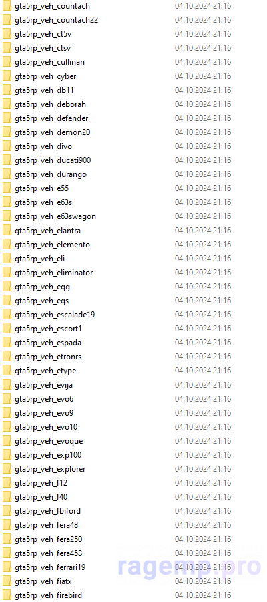Click the gta5rp_veh_ducati900 folder icon
Screen dimensions: 267x602
pyautogui.click(x=7, y=160)
